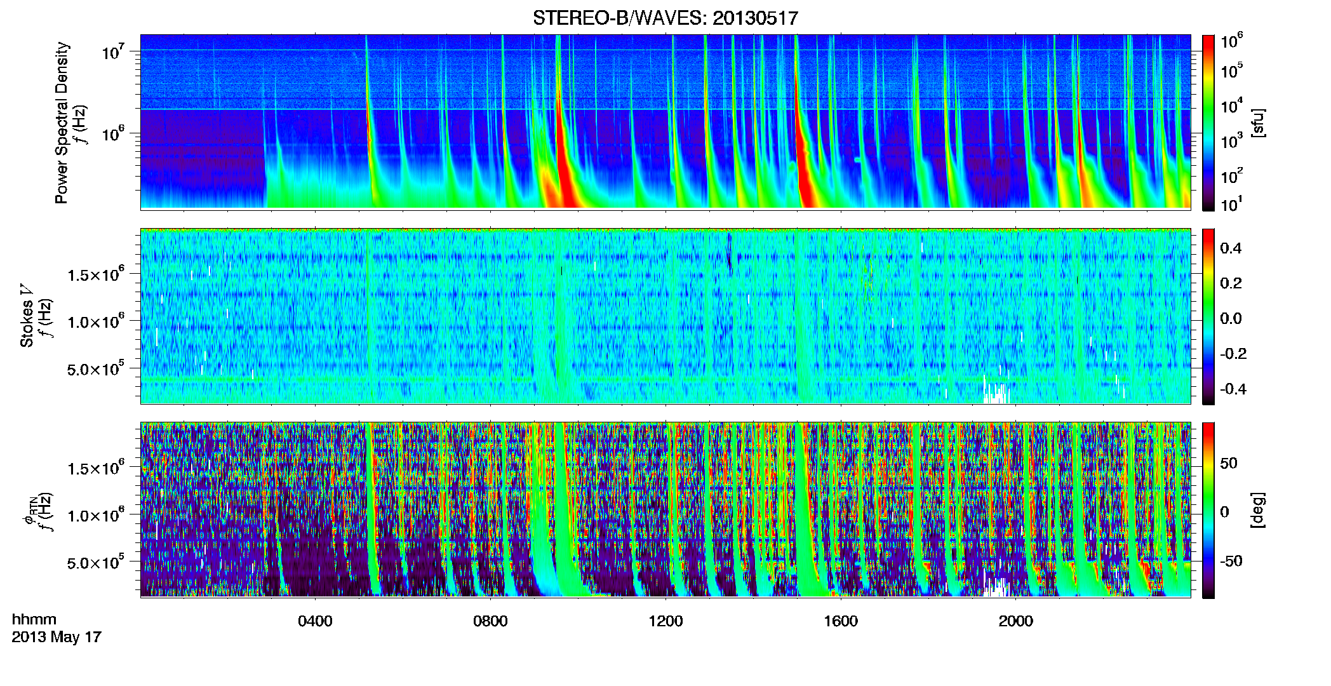Click the plot title "STEREO-B/WAVES: 20130517"
The width and height of the screenshot is (1331, 686).
665,18
